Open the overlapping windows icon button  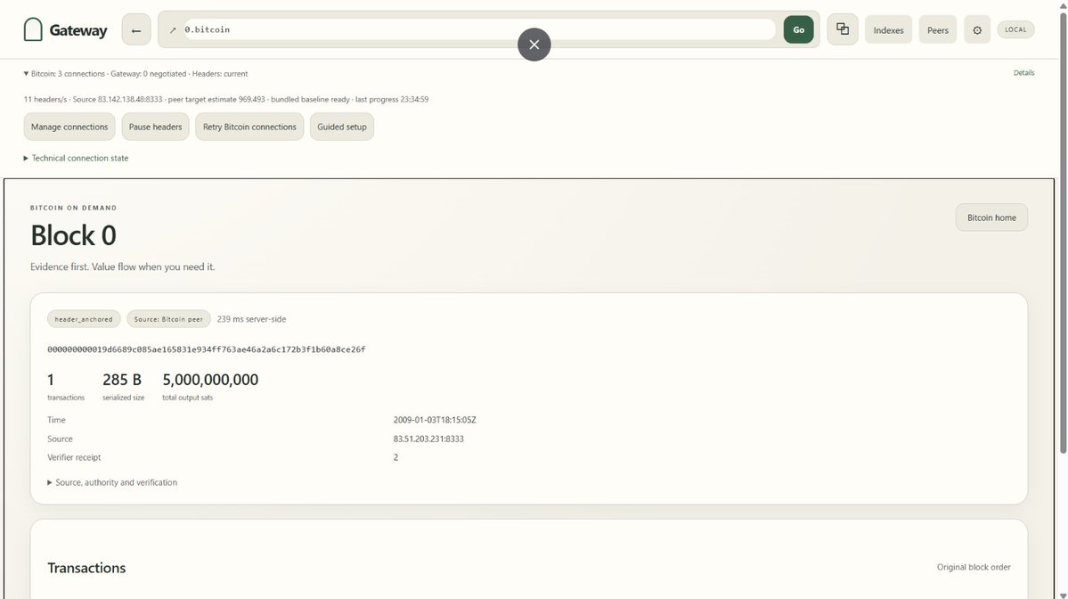(x=843, y=29)
